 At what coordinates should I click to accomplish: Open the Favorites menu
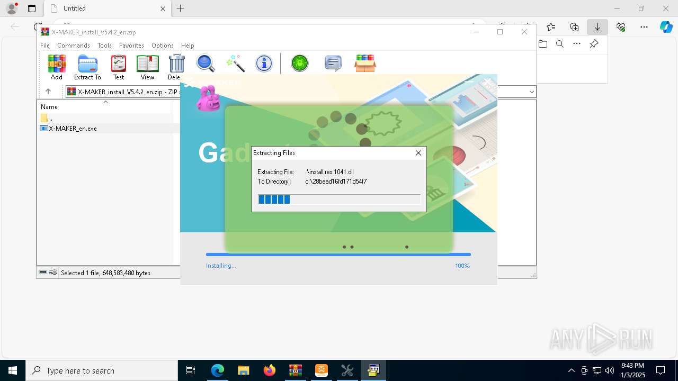point(131,46)
